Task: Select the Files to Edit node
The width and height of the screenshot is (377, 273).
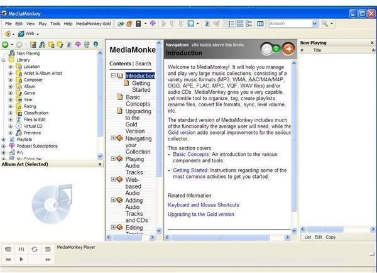Action: 35,120
